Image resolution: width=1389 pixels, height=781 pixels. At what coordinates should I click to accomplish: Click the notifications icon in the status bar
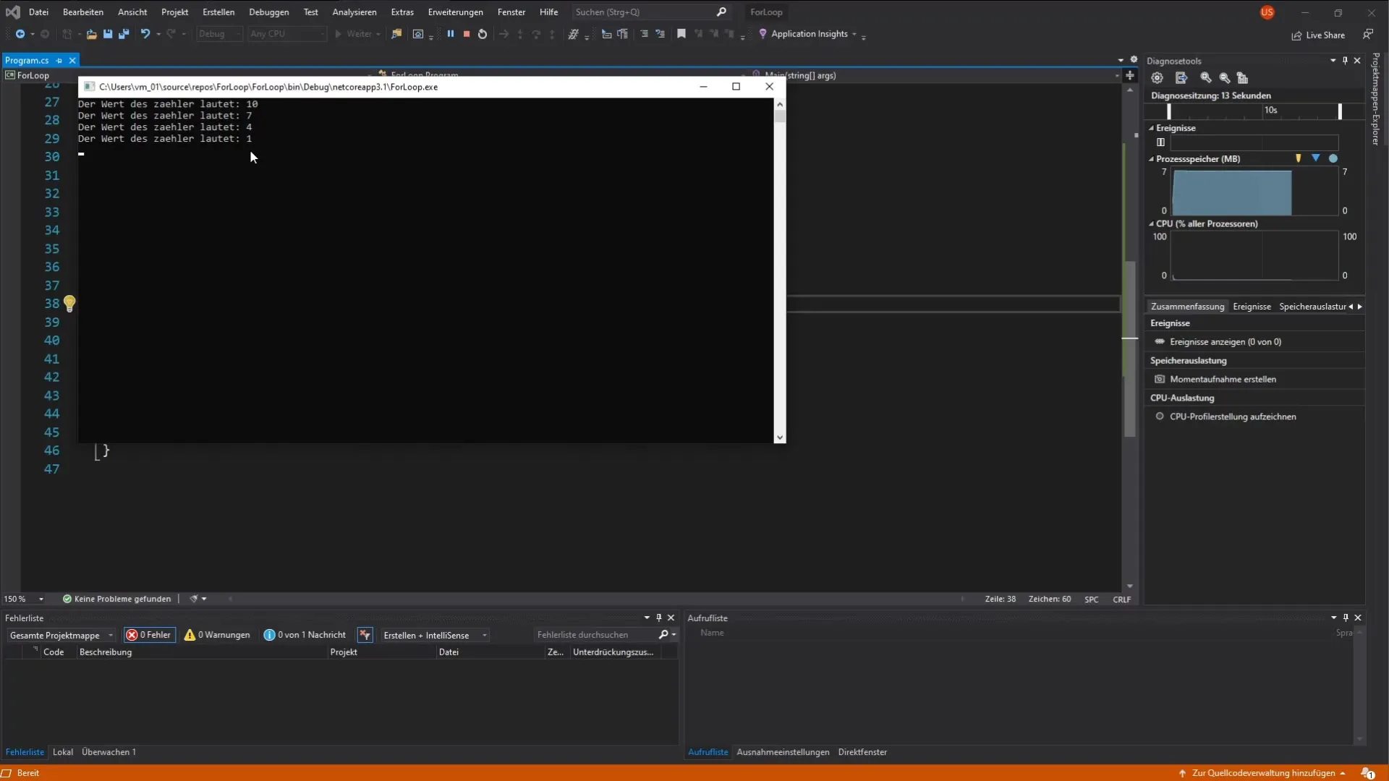point(1367,773)
